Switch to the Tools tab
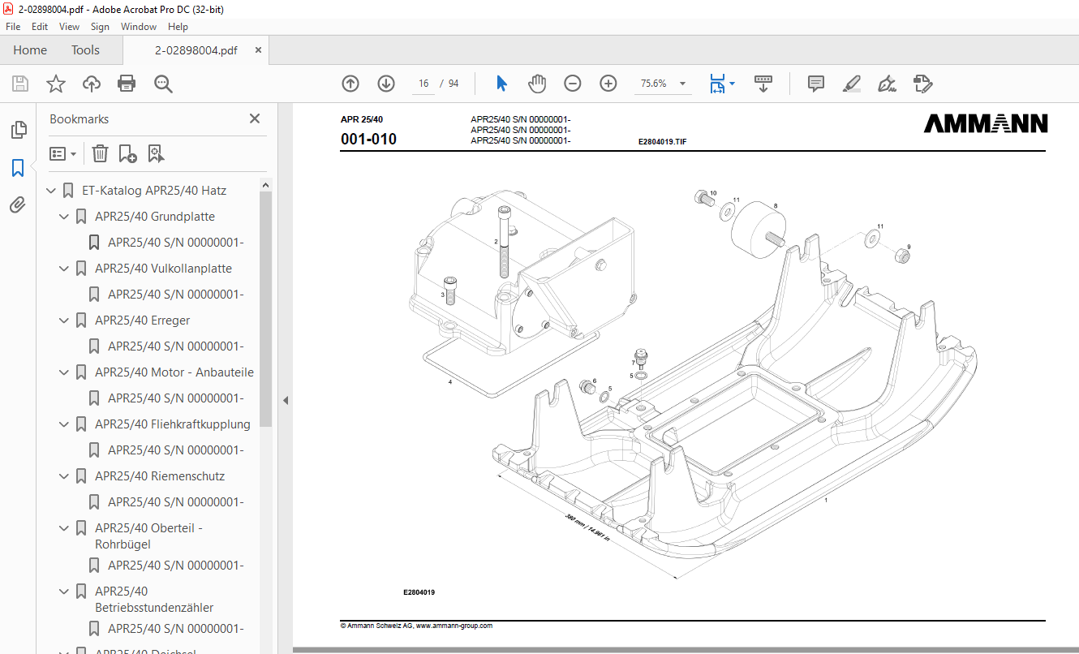 (85, 50)
